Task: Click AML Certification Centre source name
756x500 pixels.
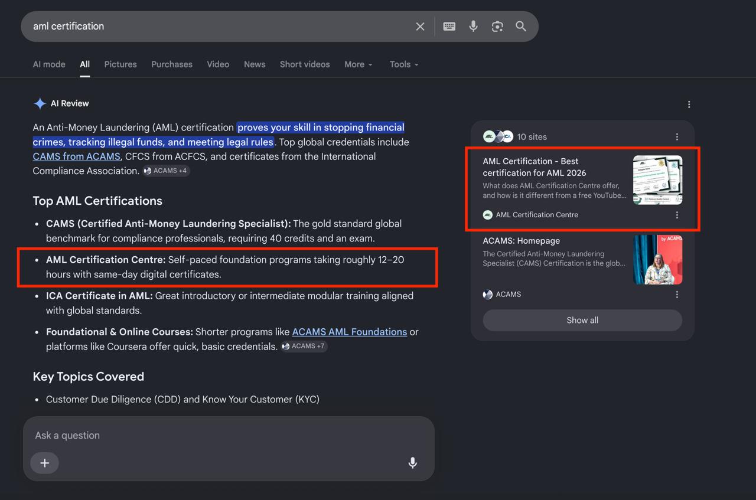Action: 537,215
